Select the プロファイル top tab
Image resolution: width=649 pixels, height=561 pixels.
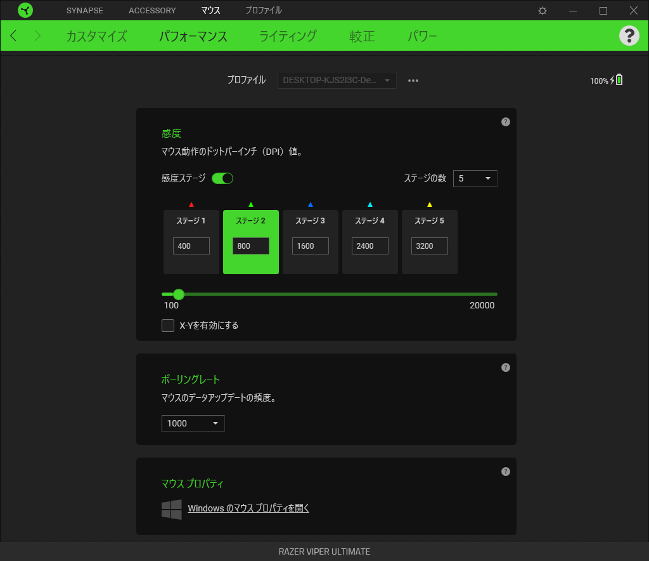(264, 10)
